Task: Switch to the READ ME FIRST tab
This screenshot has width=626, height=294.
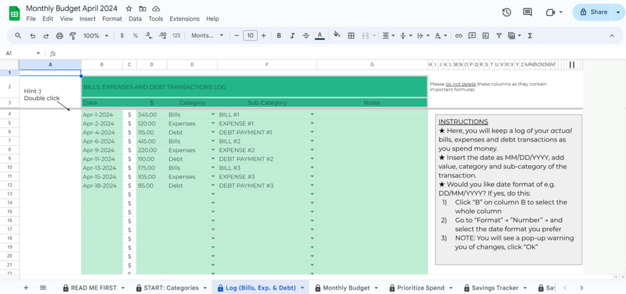Action: (94, 288)
